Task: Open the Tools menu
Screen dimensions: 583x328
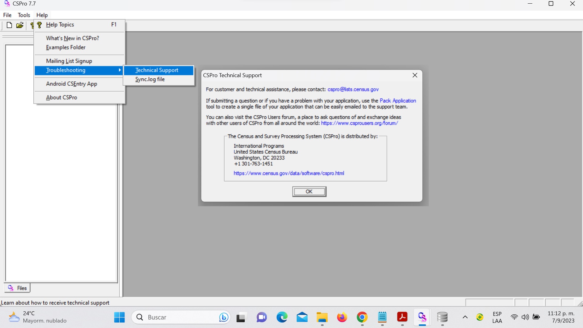Action: [24, 15]
